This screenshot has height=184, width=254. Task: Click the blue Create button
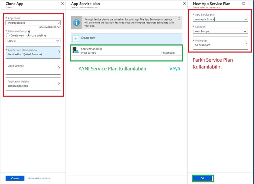point(15,178)
